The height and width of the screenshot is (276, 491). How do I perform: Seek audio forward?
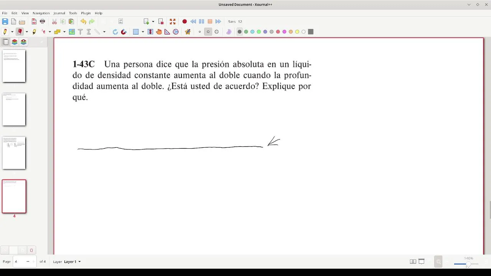pyautogui.click(x=218, y=21)
